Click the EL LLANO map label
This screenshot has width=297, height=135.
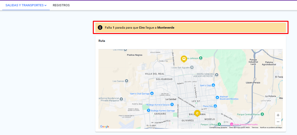151,126
